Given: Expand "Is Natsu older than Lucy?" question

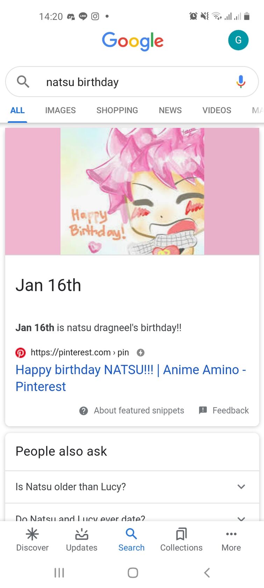Looking at the screenshot, I should [x=241, y=487].
